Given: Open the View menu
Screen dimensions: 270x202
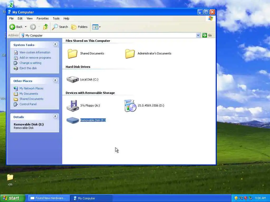Looking at the screenshot, I should click(30, 18).
